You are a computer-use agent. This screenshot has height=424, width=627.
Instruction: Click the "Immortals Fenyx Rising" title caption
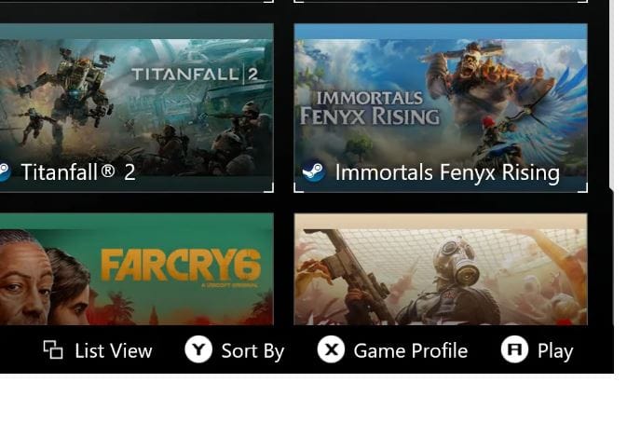coord(447,172)
